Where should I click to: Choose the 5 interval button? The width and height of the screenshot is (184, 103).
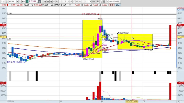point(65,2)
